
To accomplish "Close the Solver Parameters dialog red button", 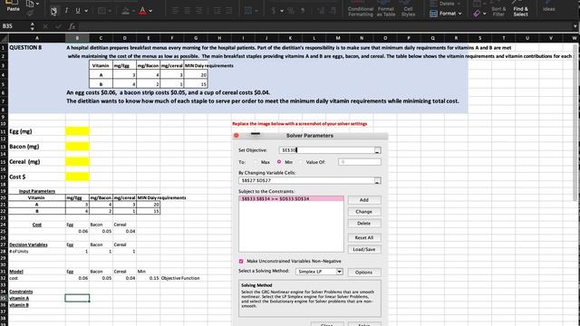I will pyautogui.click(x=237, y=136).
